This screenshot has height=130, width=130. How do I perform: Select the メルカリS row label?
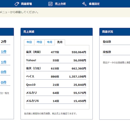(32, 101)
